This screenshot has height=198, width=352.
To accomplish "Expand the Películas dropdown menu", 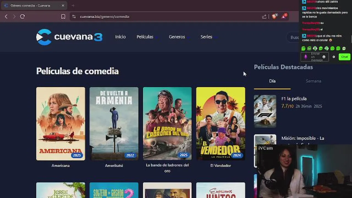I will point(147,37).
